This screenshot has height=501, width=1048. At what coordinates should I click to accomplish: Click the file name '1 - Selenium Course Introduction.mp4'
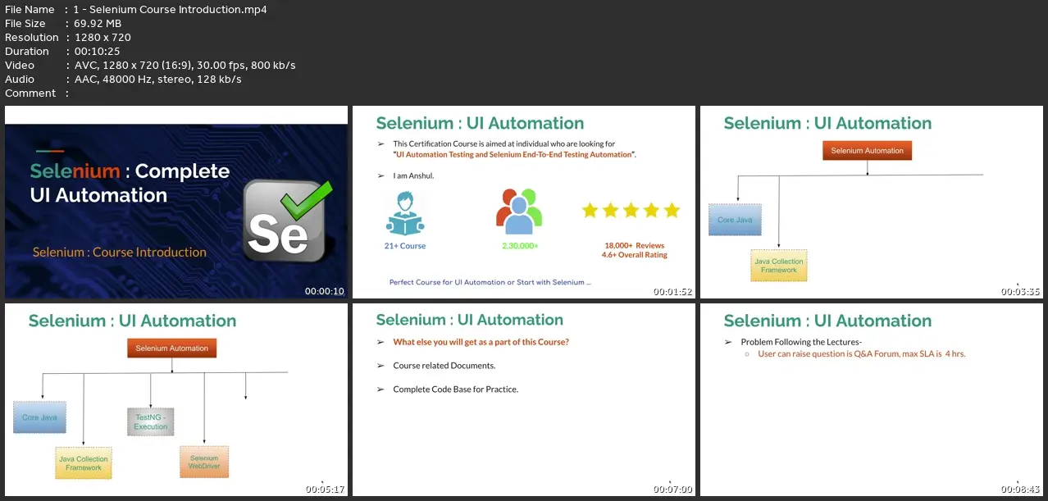coord(171,10)
